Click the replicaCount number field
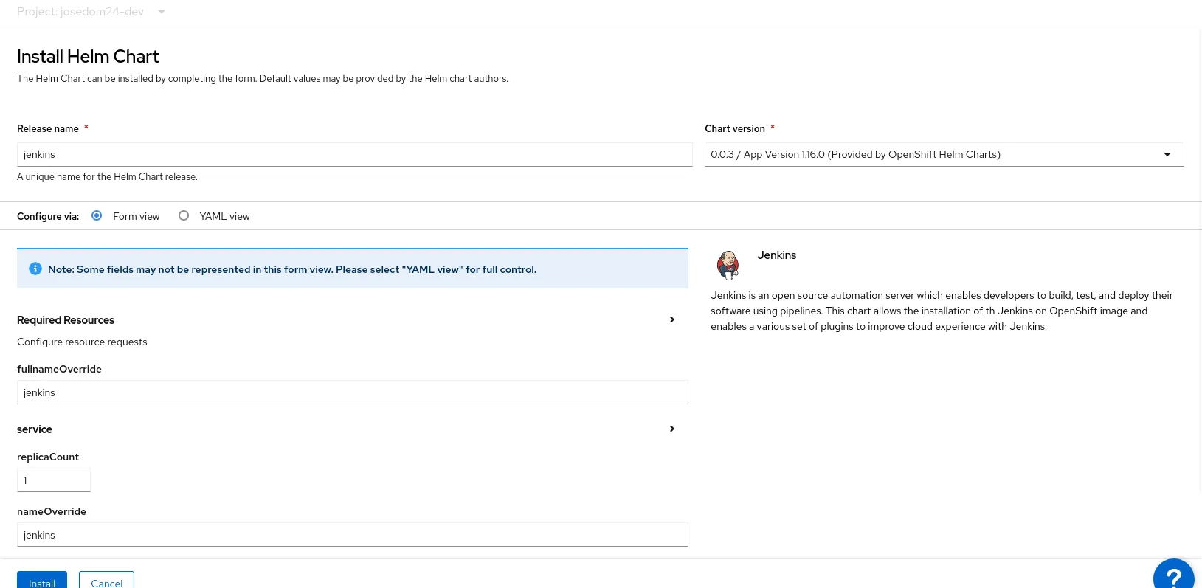Screen dimensions: 1202x588 click(53, 480)
